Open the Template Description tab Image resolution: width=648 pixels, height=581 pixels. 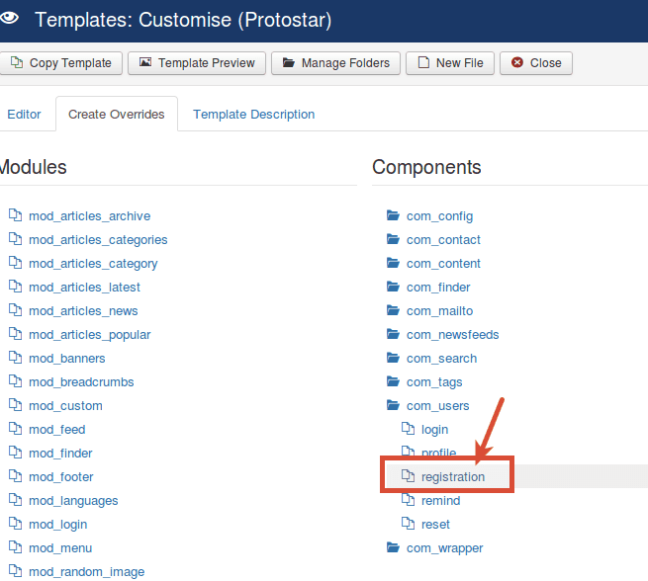[253, 115]
